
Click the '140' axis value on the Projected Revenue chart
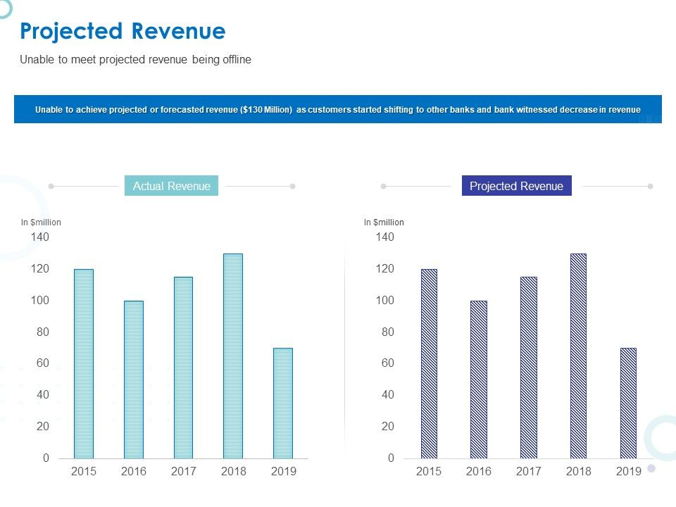384,237
